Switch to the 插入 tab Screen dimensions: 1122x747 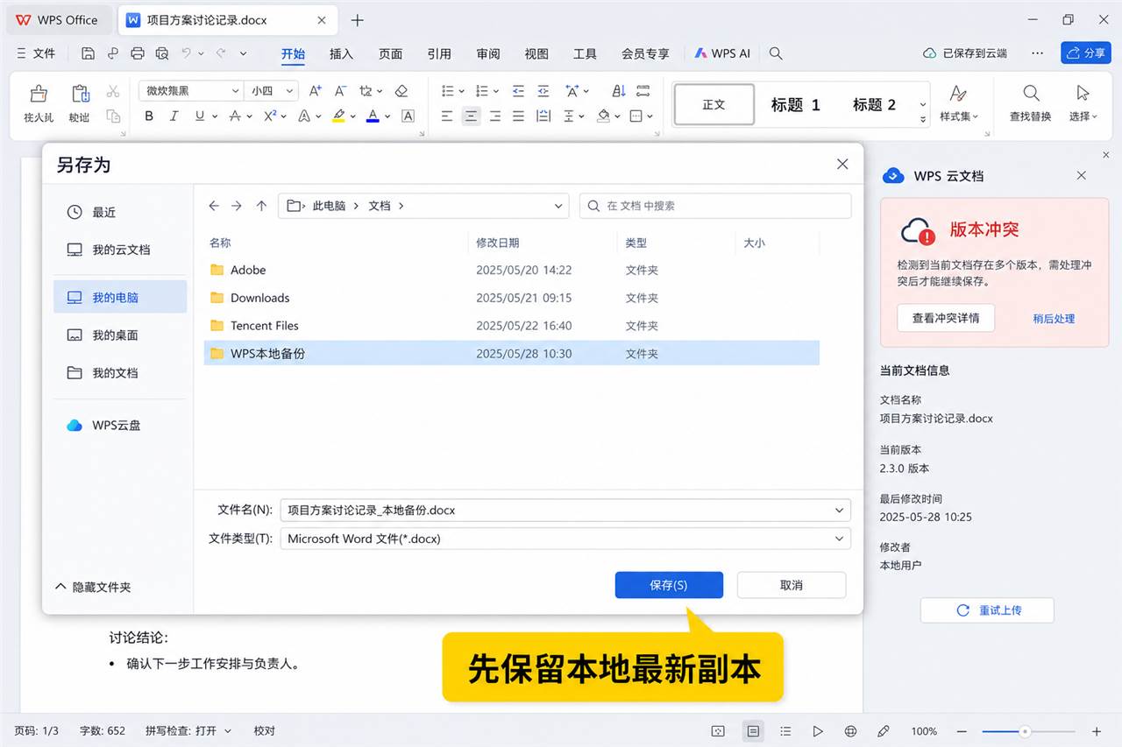341,53
